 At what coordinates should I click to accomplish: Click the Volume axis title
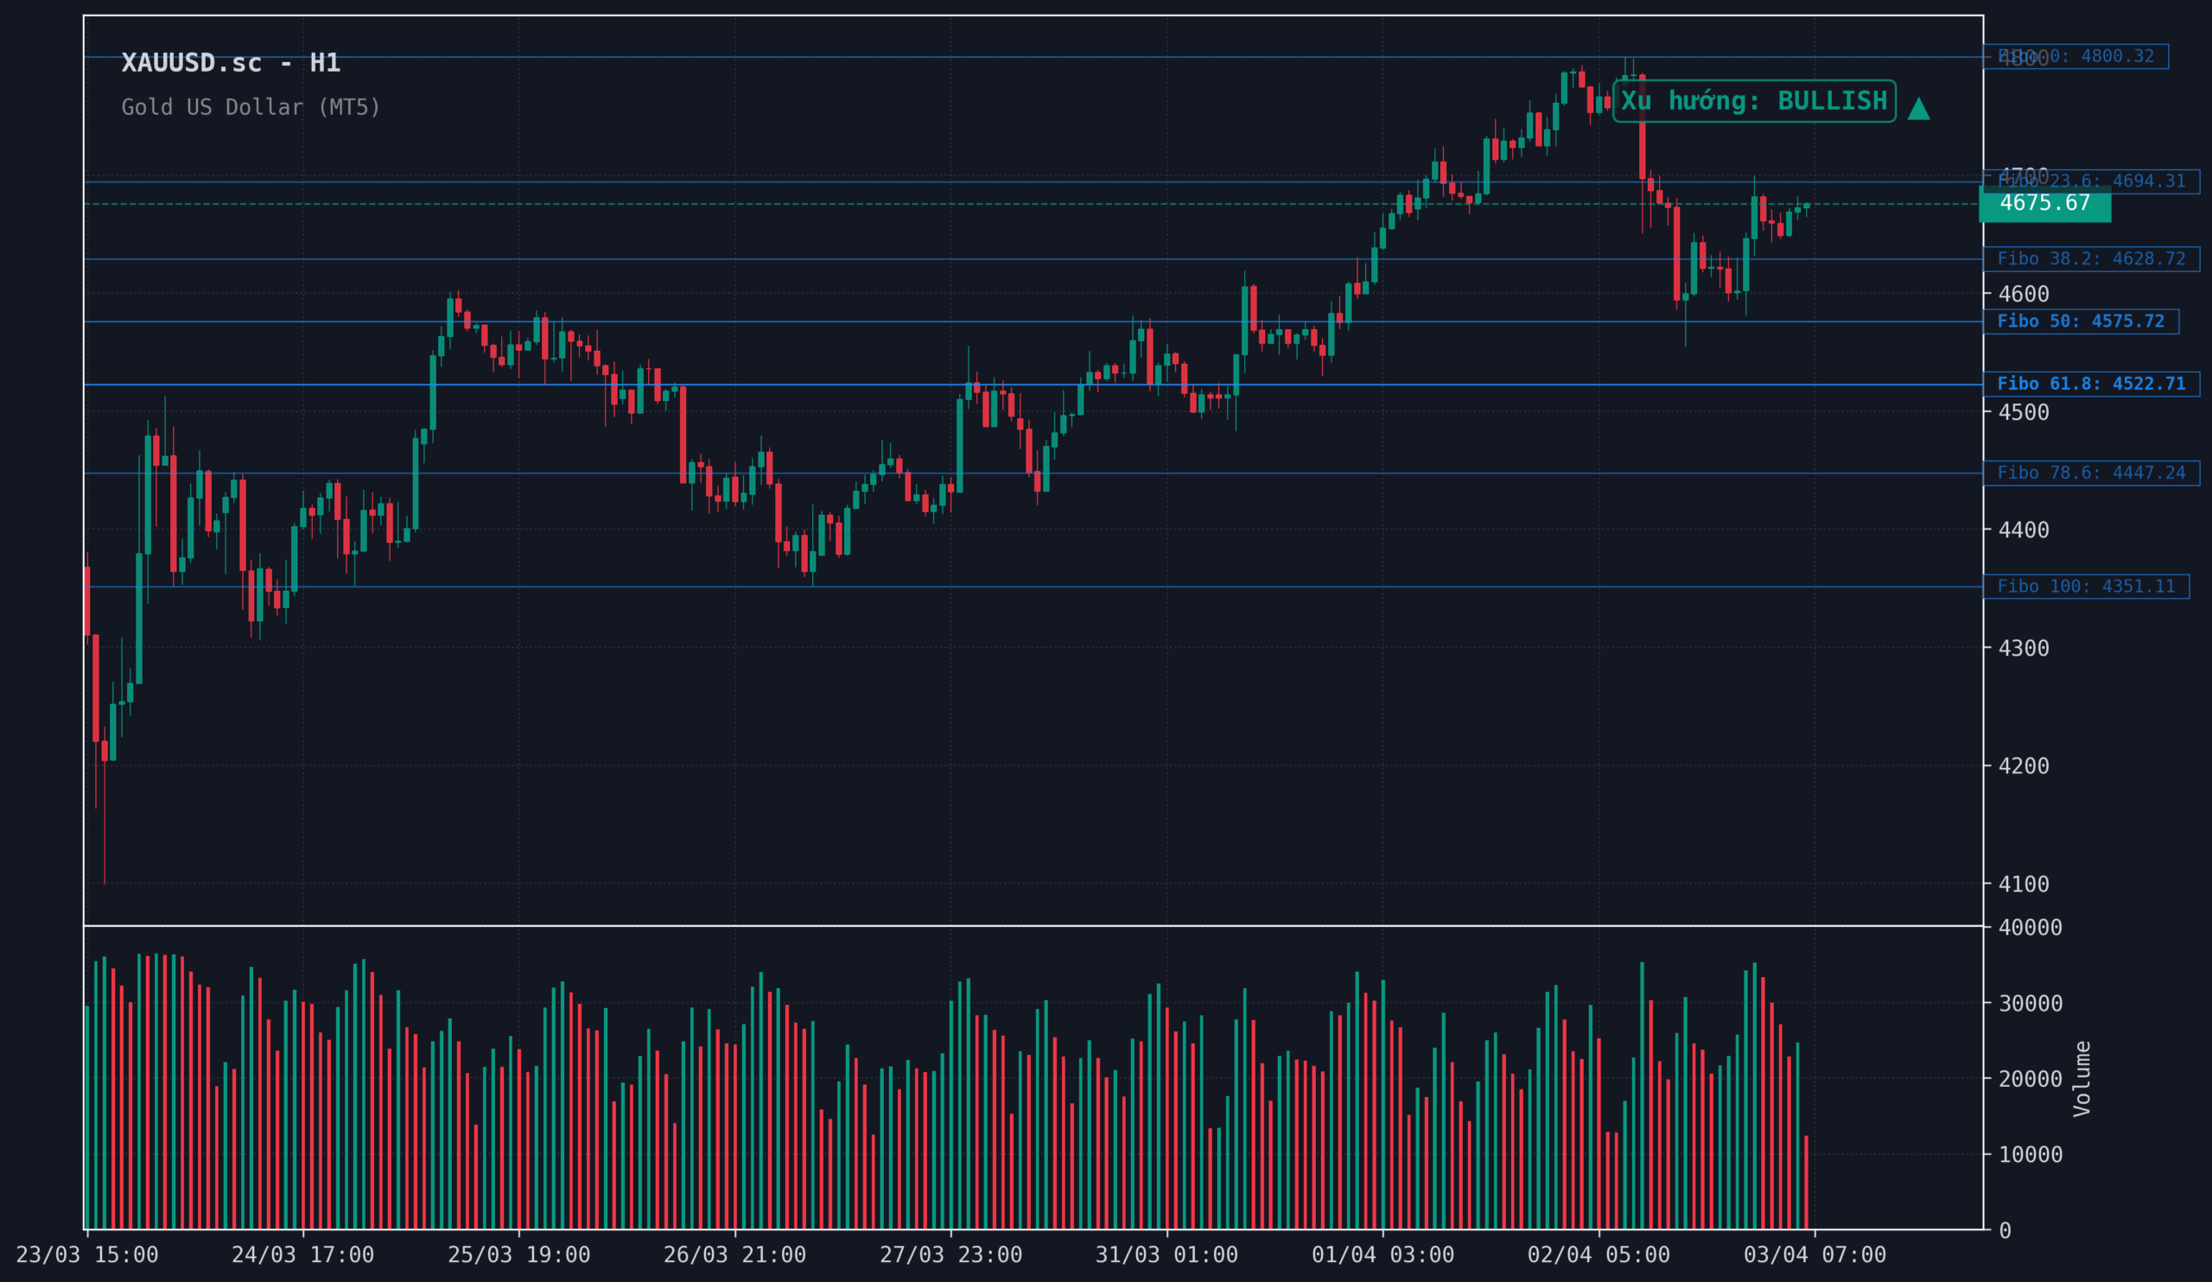(2082, 1078)
